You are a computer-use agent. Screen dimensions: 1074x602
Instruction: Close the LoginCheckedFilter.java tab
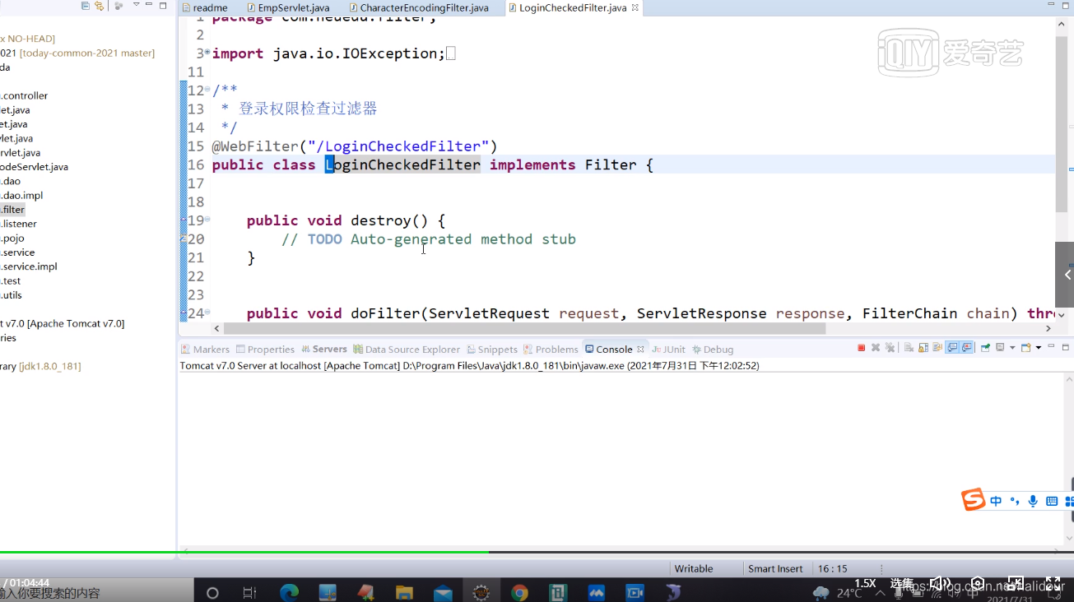[635, 7]
